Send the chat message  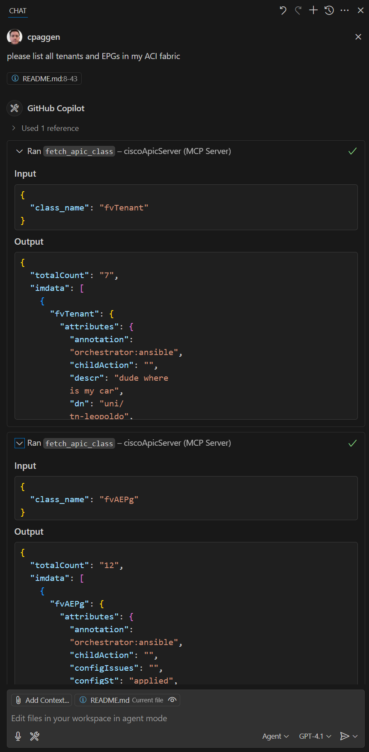pyautogui.click(x=345, y=736)
